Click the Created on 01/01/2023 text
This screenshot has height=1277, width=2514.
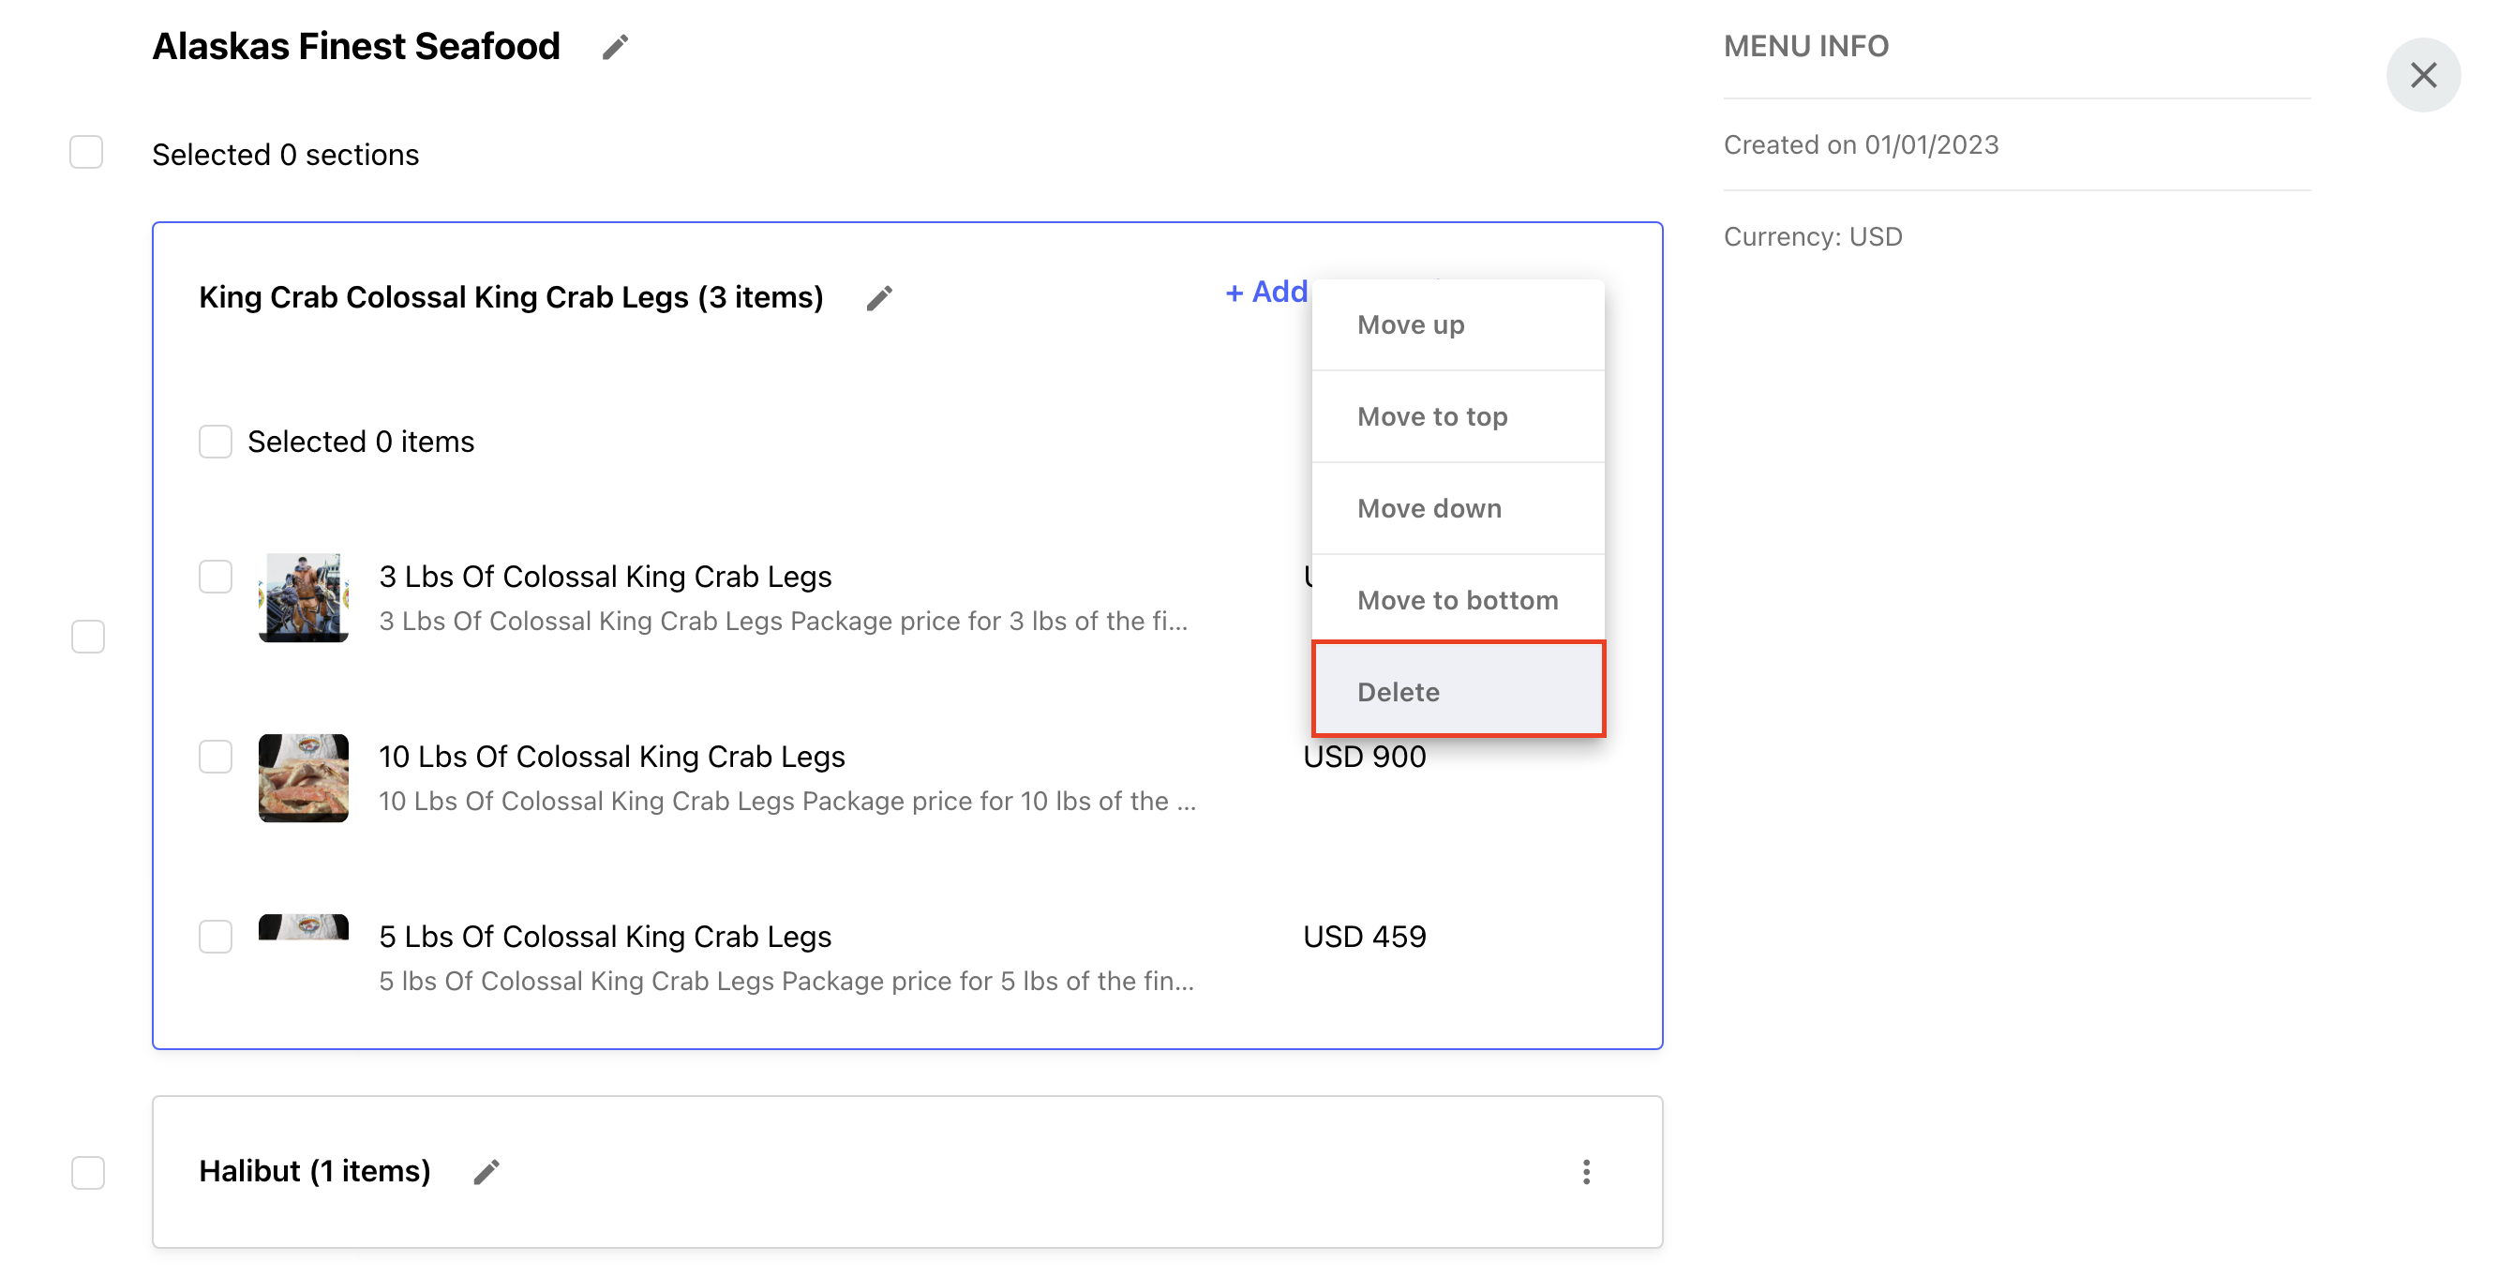tap(1860, 144)
